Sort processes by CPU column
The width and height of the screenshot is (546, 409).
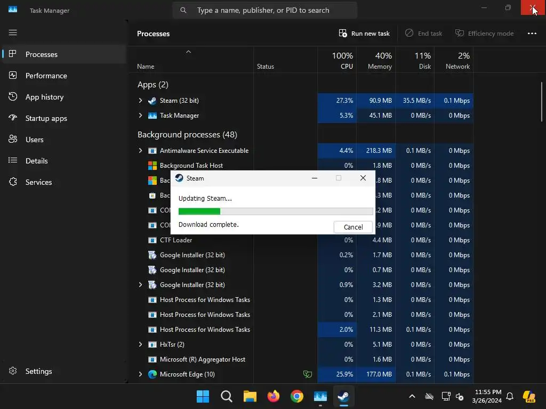click(337, 61)
